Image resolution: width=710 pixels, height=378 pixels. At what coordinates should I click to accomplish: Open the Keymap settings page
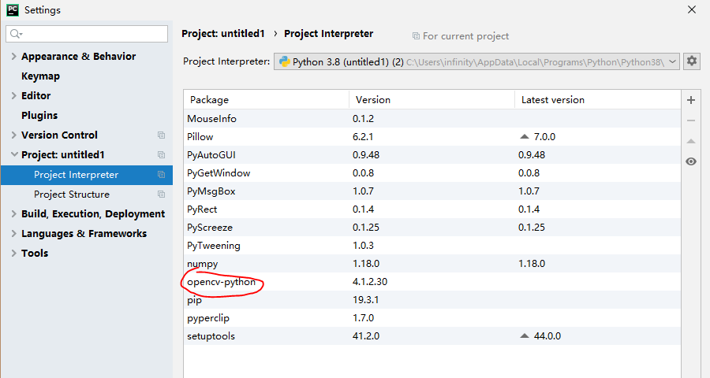[x=40, y=76]
